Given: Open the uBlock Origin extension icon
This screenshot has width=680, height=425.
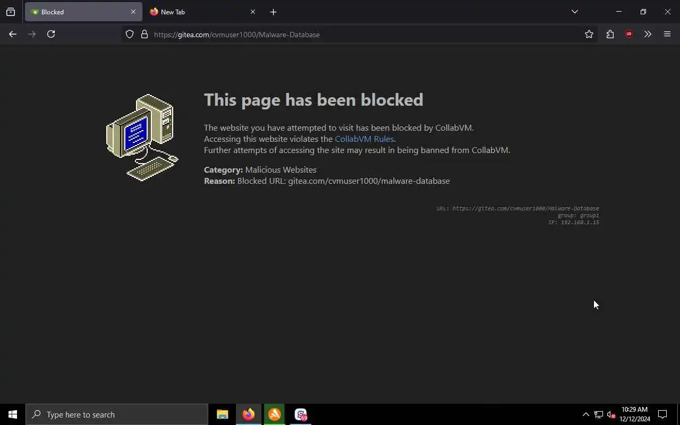Looking at the screenshot, I should pyautogui.click(x=629, y=34).
